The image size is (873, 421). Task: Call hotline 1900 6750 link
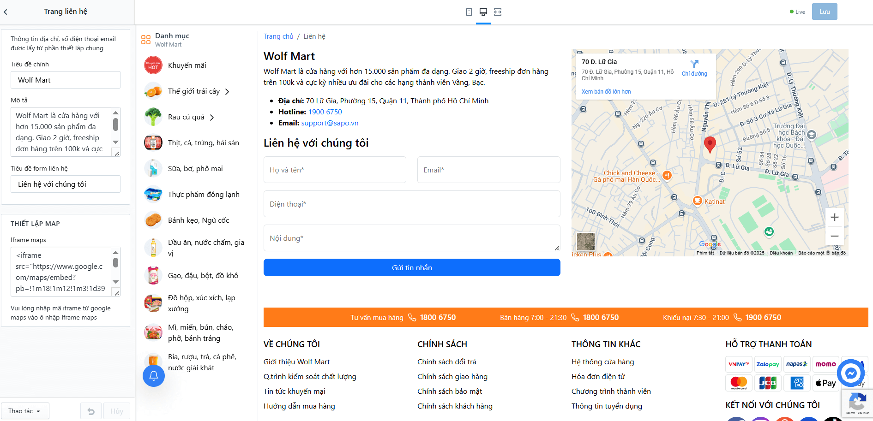point(325,112)
